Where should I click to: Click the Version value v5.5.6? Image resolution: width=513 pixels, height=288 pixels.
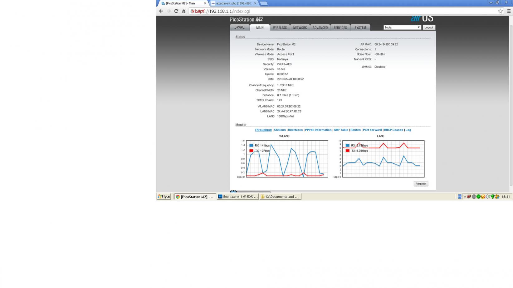281,69
